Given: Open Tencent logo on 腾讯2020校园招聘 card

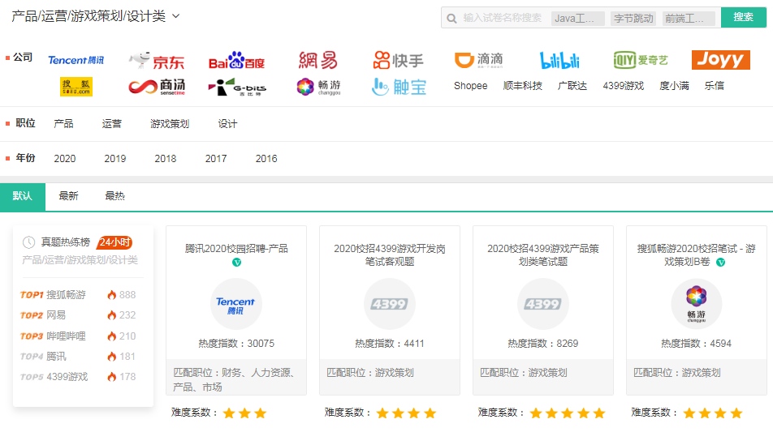Looking at the screenshot, I should tap(236, 304).
